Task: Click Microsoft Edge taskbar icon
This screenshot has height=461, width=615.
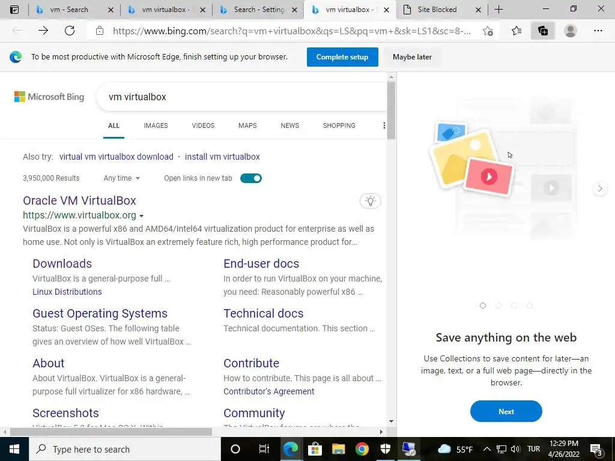Action: tap(291, 449)
